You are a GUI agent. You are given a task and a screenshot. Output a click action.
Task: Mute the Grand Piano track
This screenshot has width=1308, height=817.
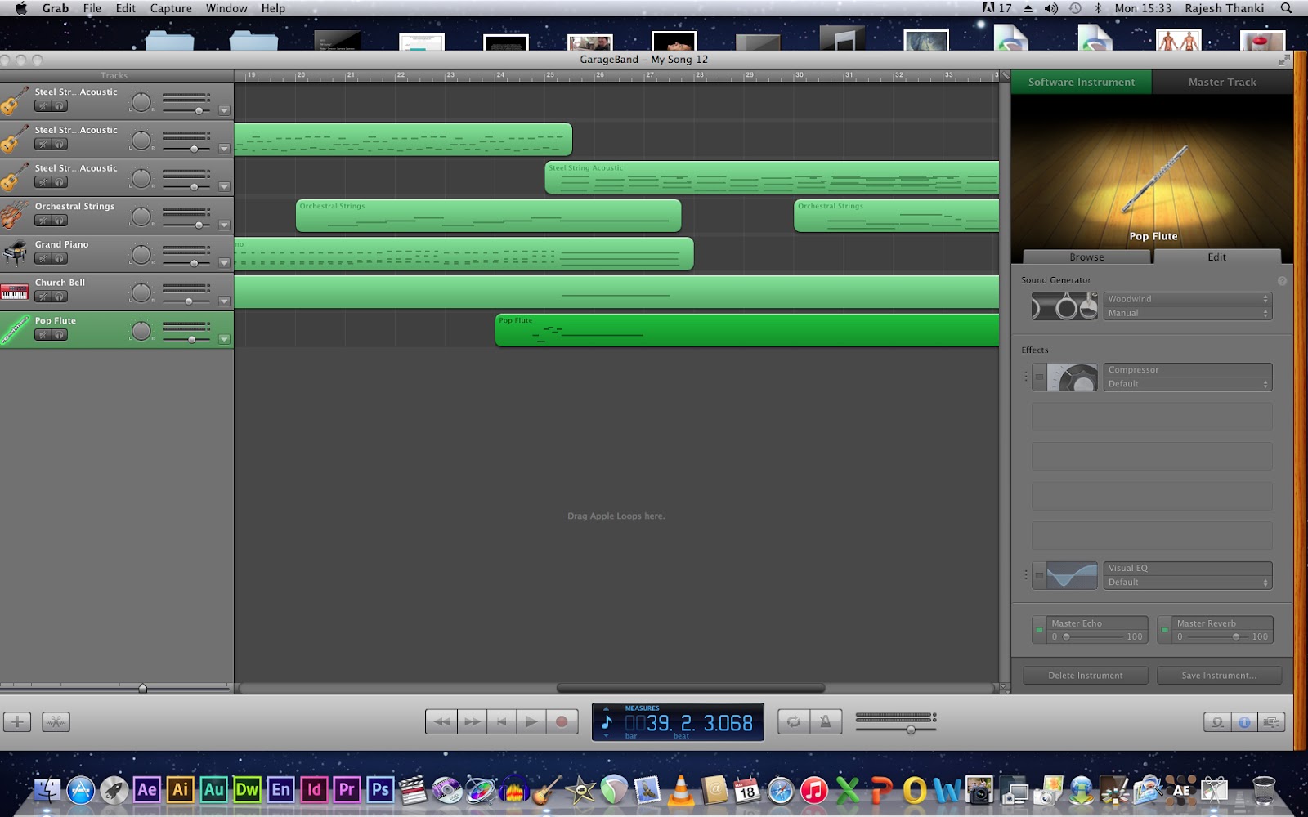coord(43,259)
